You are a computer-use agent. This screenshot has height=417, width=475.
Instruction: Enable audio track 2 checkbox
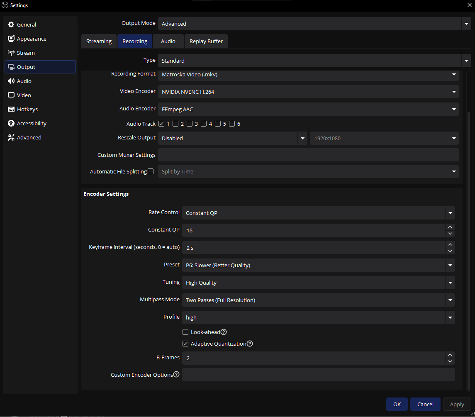175,124
